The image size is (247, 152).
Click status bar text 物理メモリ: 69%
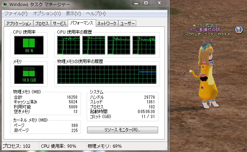tap(105, 146)
